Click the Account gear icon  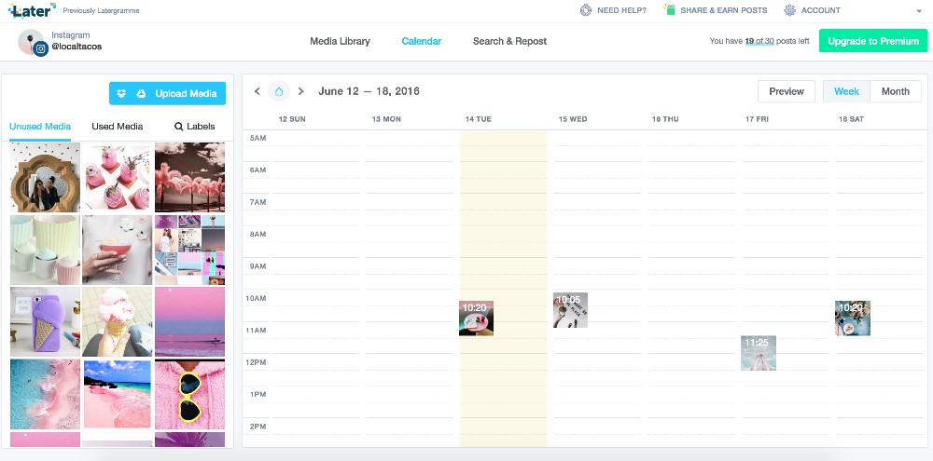tap(789, 10)
